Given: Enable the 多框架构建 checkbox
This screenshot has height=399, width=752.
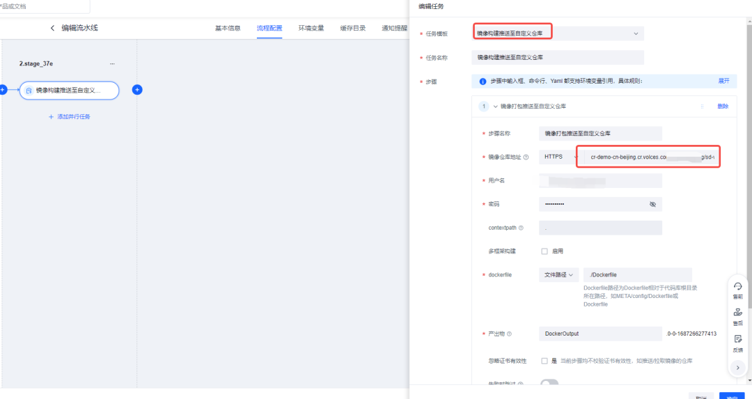Looking at the screenshot, I should [545, 251].
